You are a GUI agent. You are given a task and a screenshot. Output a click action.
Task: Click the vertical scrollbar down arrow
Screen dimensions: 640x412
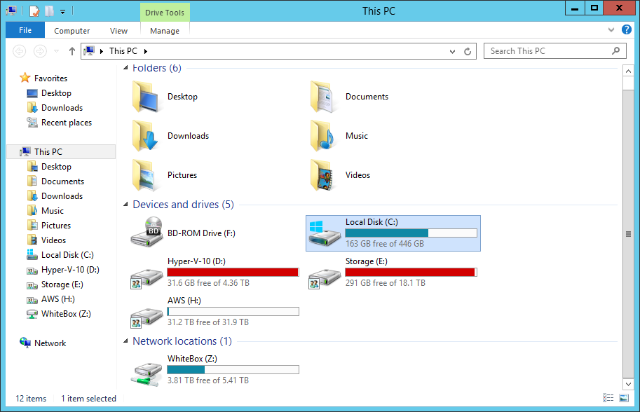point(628,384)
